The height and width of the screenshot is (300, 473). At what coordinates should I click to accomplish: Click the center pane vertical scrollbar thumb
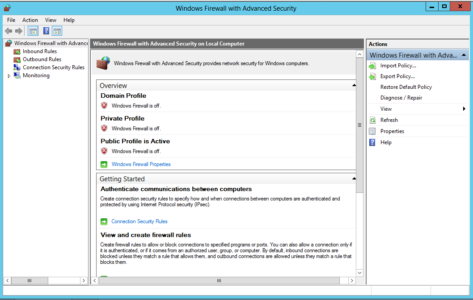tap(359, 125)
